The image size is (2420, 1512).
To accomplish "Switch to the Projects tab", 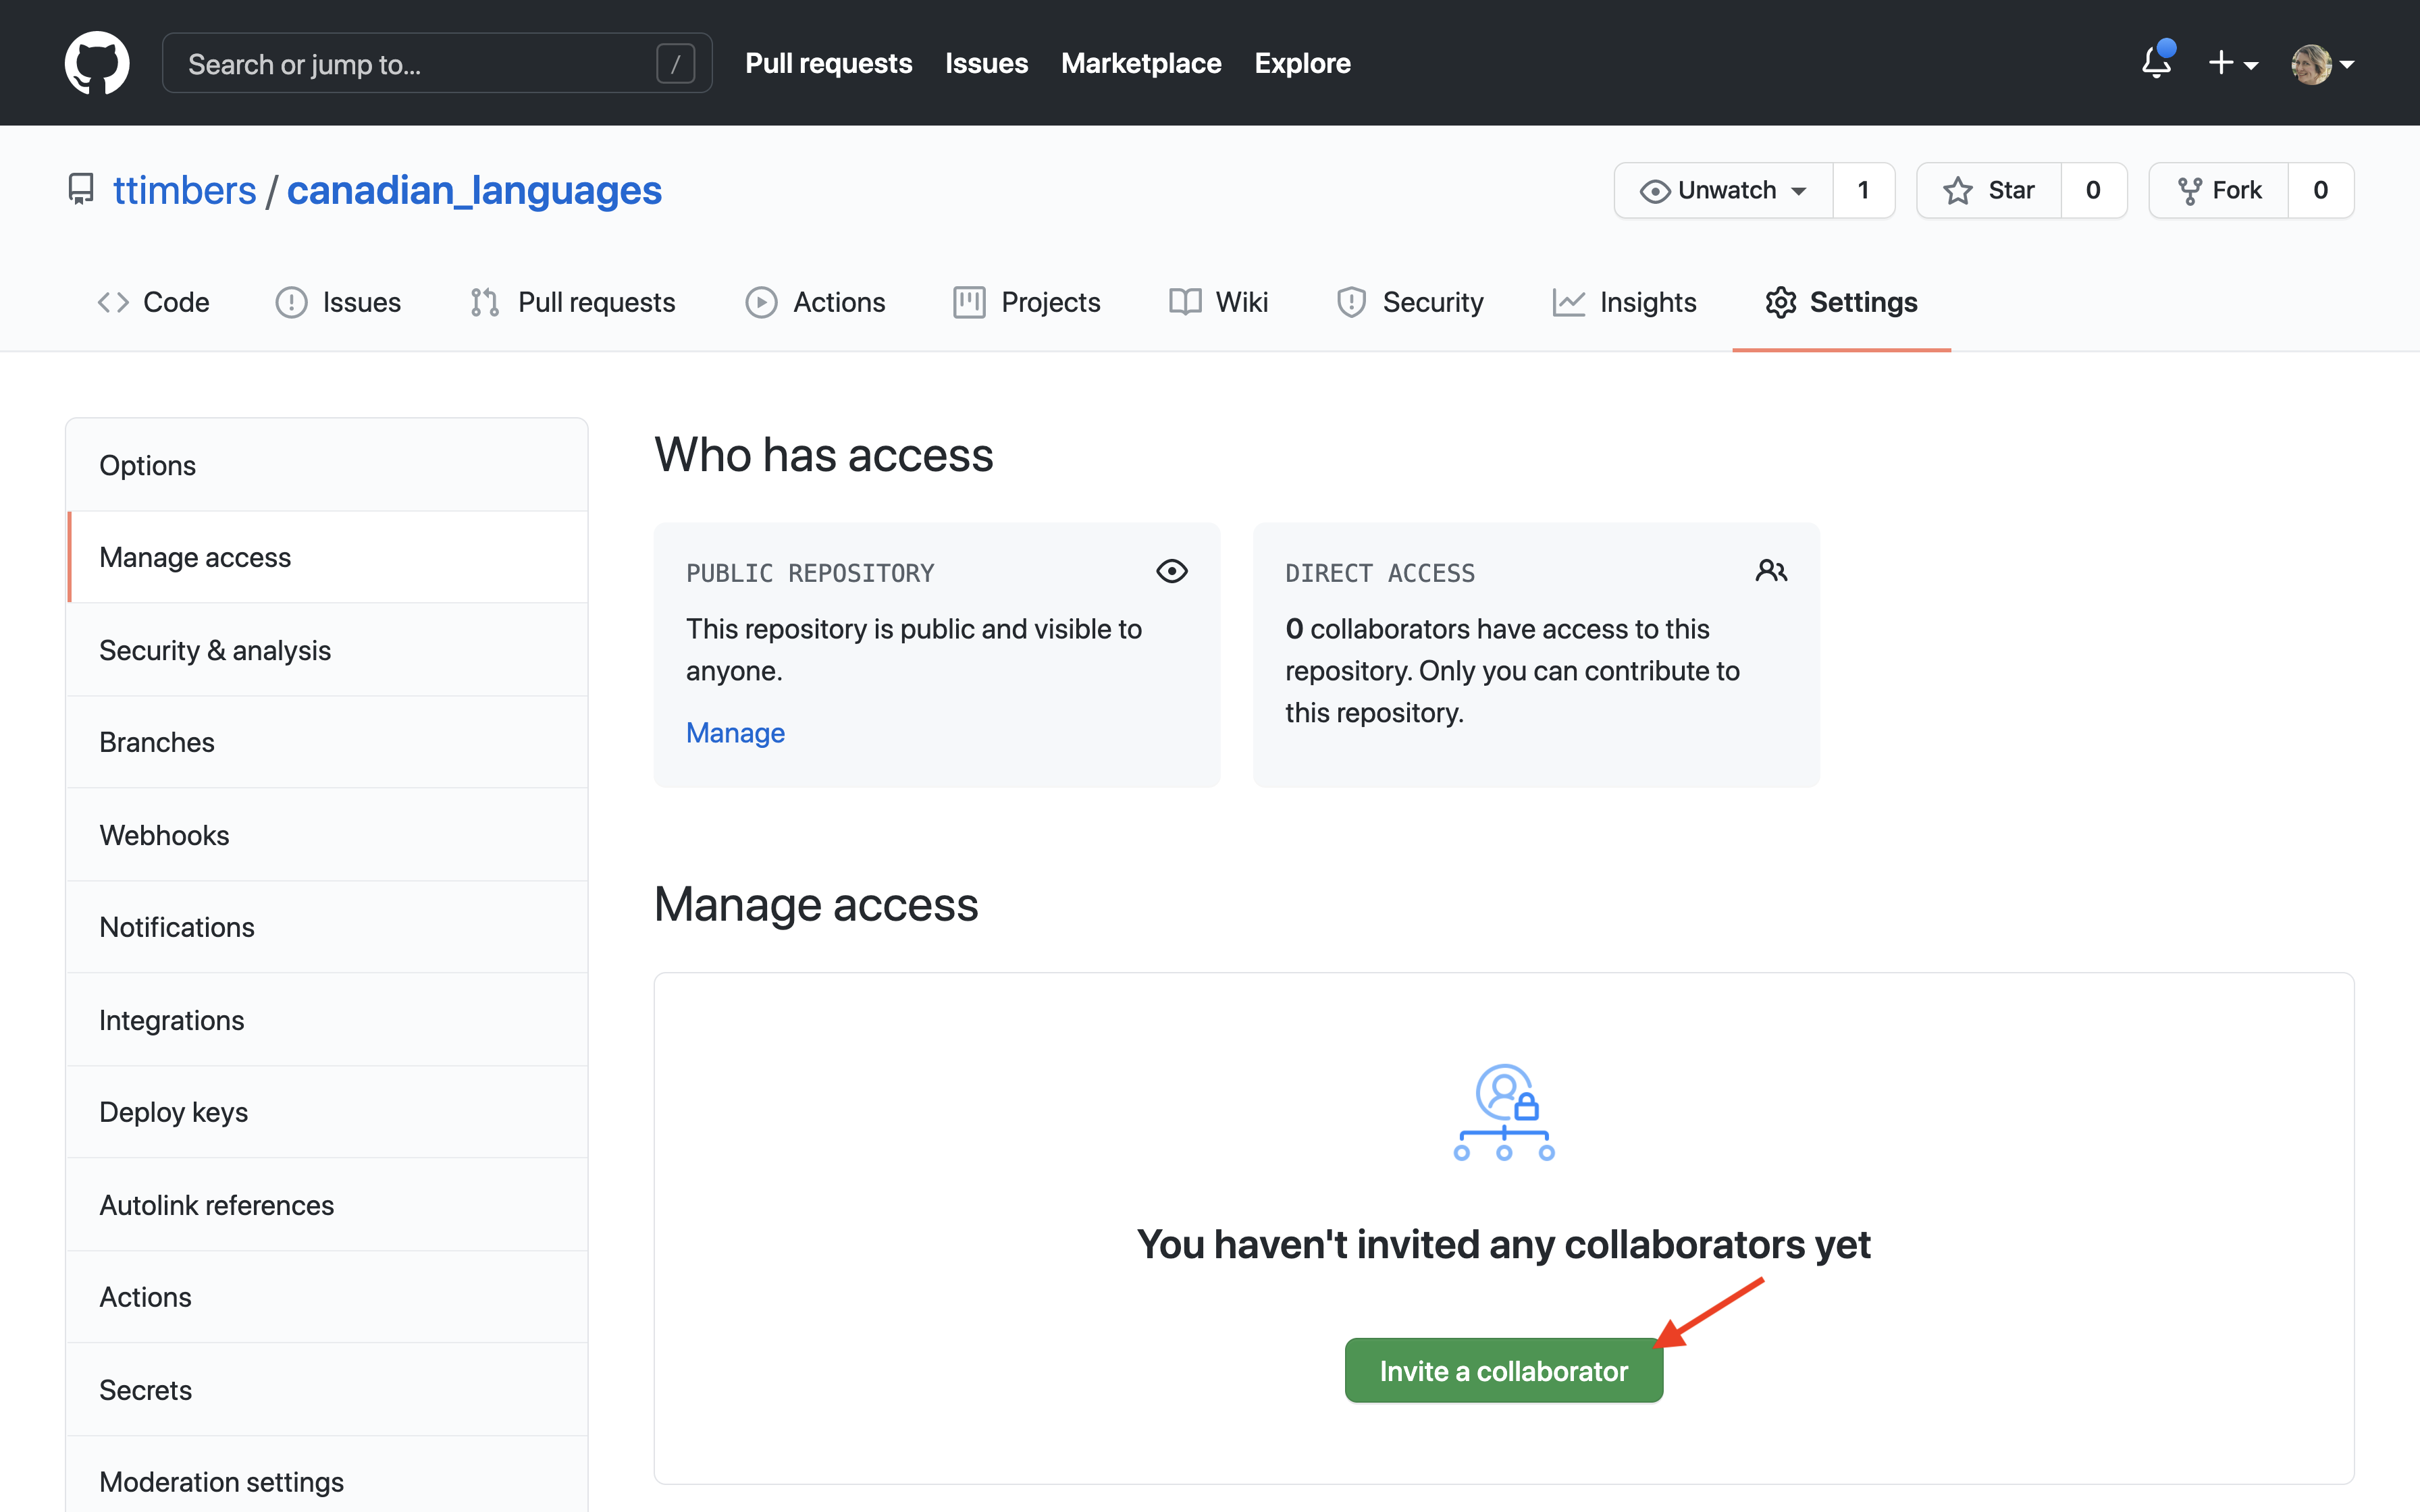I will click(1026, 302).
